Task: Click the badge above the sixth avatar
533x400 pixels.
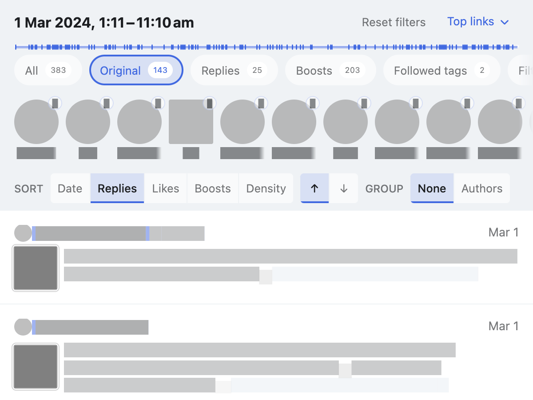Action: click(x=313, y=103)
